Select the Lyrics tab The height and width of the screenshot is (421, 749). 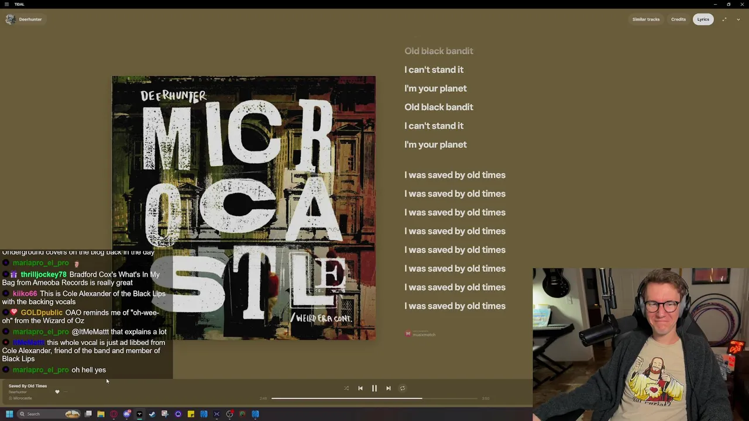click(703, 19)
